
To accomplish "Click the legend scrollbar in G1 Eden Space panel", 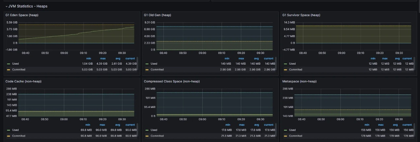I will coord(137,62).
